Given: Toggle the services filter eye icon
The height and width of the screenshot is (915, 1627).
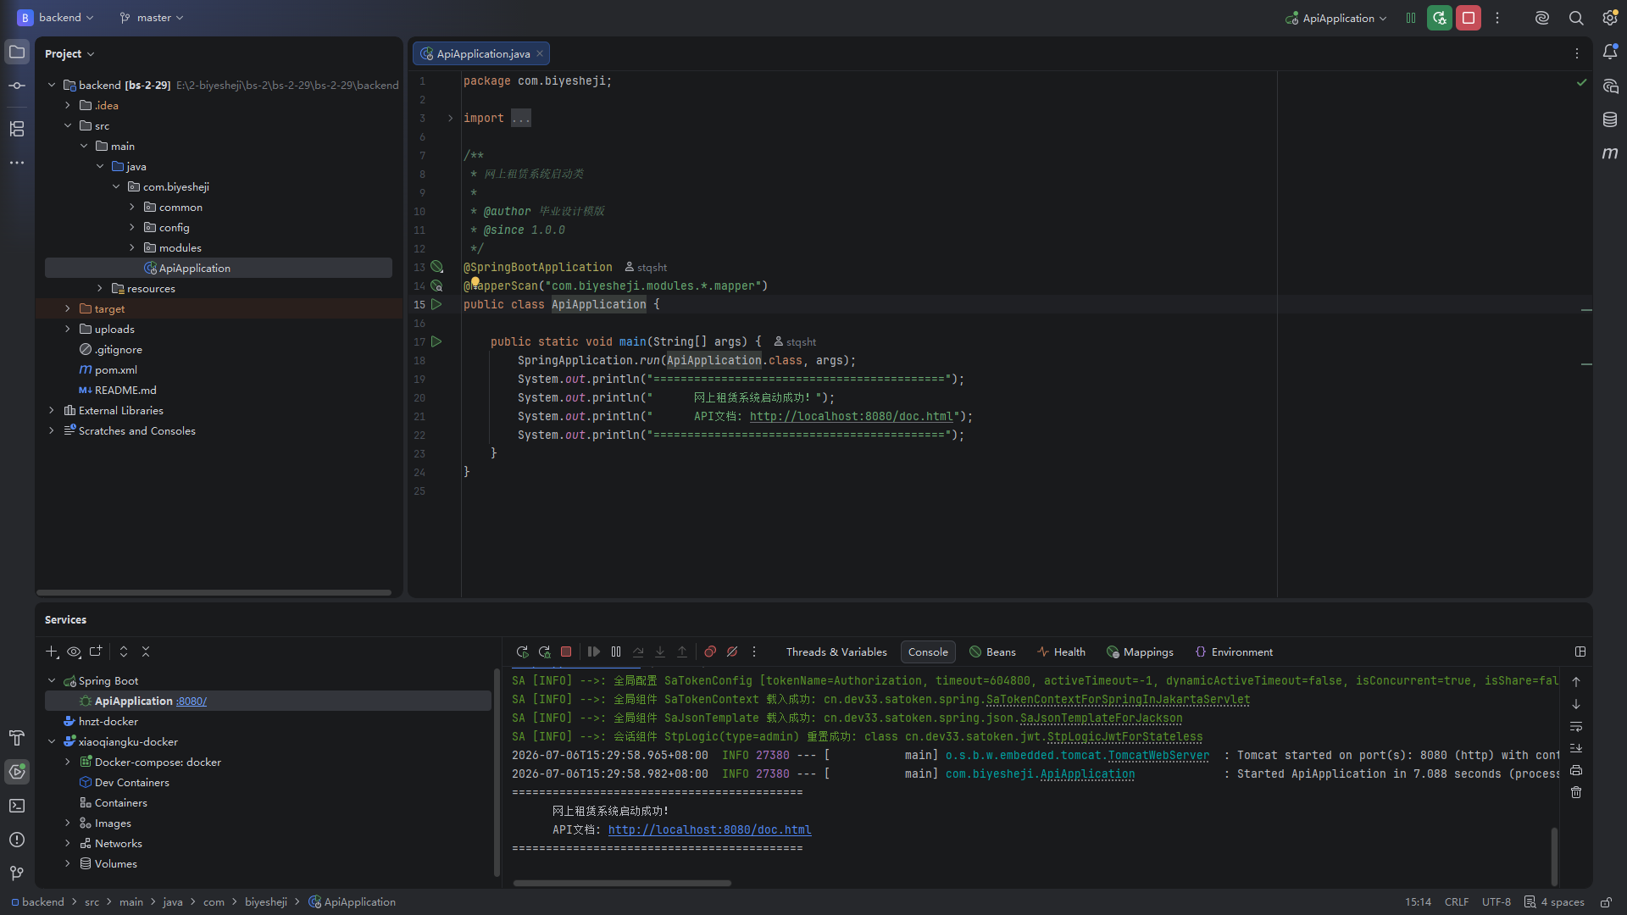Looking at the screenshot, I should 74,652.
